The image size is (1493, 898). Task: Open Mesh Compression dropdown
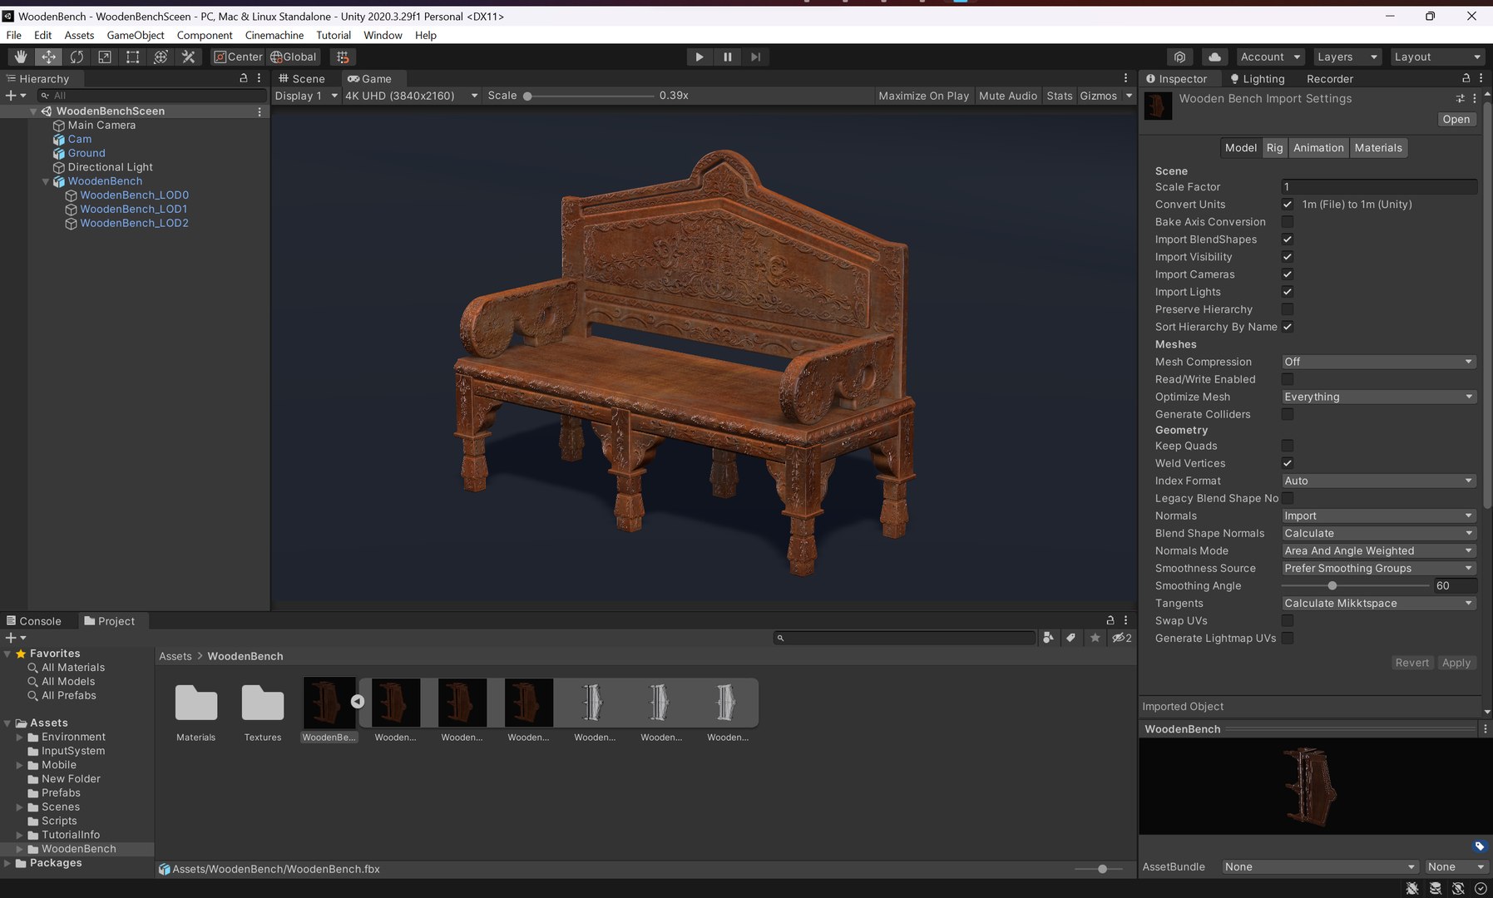[1378, 362]
